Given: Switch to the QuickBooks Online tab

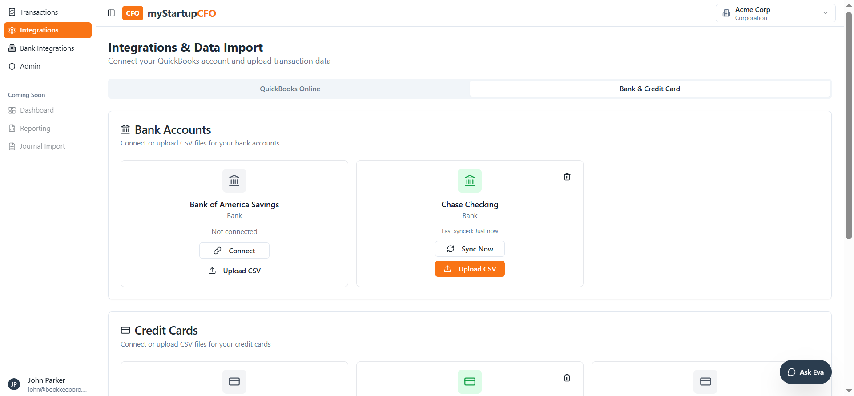Looking at the screenshot, I should point(290,89).
